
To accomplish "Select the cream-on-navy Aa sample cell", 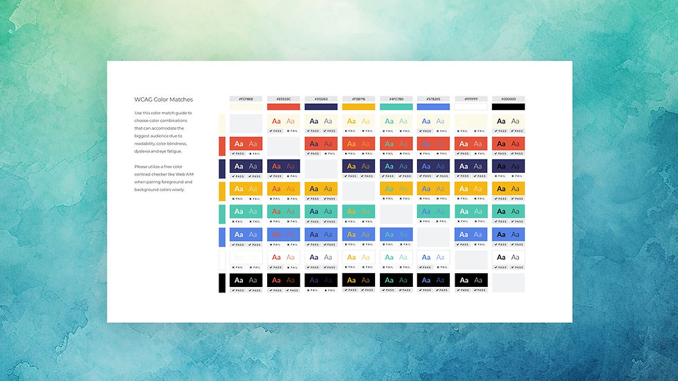I will pos(246,166).
